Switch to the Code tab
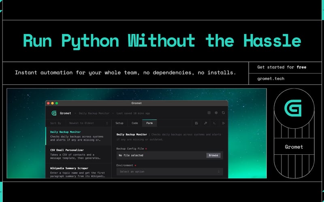The height and width of the screenshot is (202, 324). click(x=135, y=123)
